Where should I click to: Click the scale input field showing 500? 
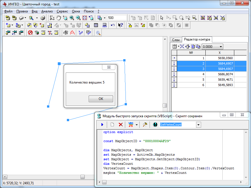click(x=117, y=18)
